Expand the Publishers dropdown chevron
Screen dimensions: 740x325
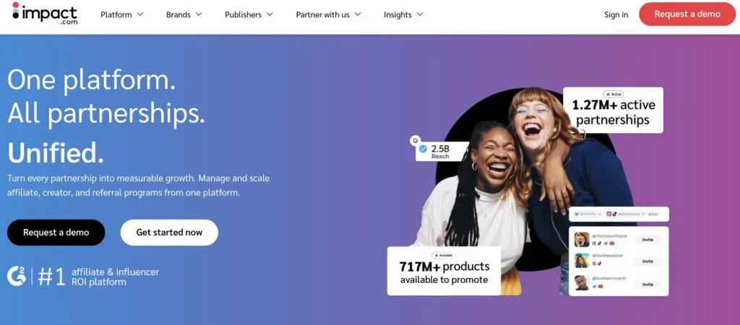click(x=270, y=14)
